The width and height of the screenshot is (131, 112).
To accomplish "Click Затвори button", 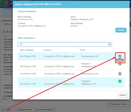I will [x=122, y=95].
